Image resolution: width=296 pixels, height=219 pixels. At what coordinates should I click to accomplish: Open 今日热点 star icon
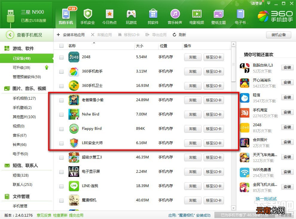point(109,14)
